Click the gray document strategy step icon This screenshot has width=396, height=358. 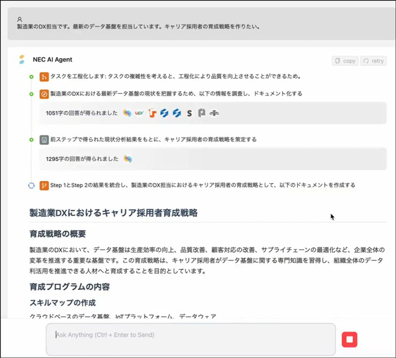(x=44, y=140)
